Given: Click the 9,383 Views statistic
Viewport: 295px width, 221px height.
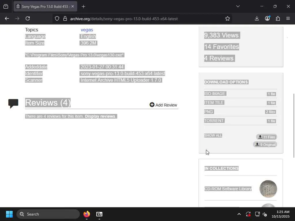Looking at the screenshot, I should click(222, 35).
